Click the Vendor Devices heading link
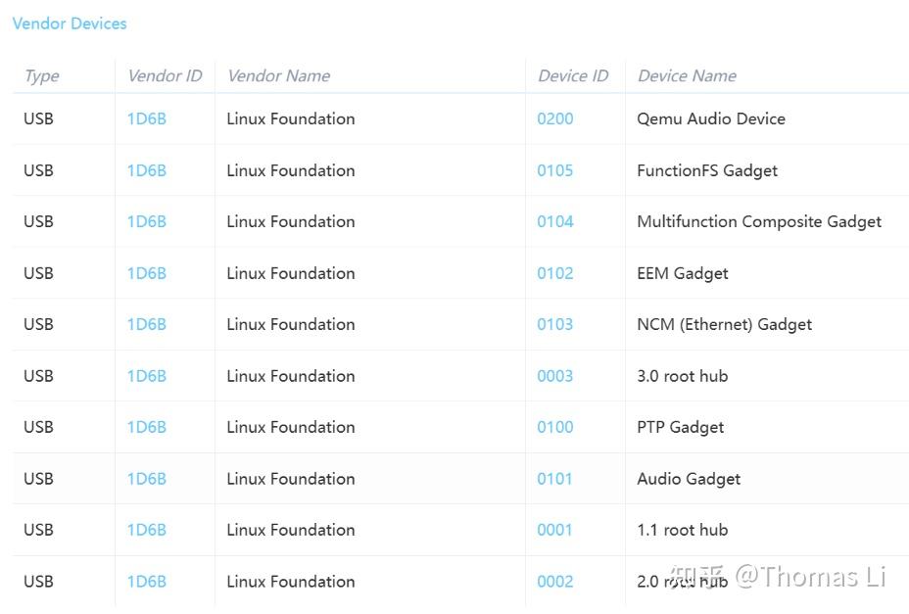 pyautogui.click(x=70, y=24)
